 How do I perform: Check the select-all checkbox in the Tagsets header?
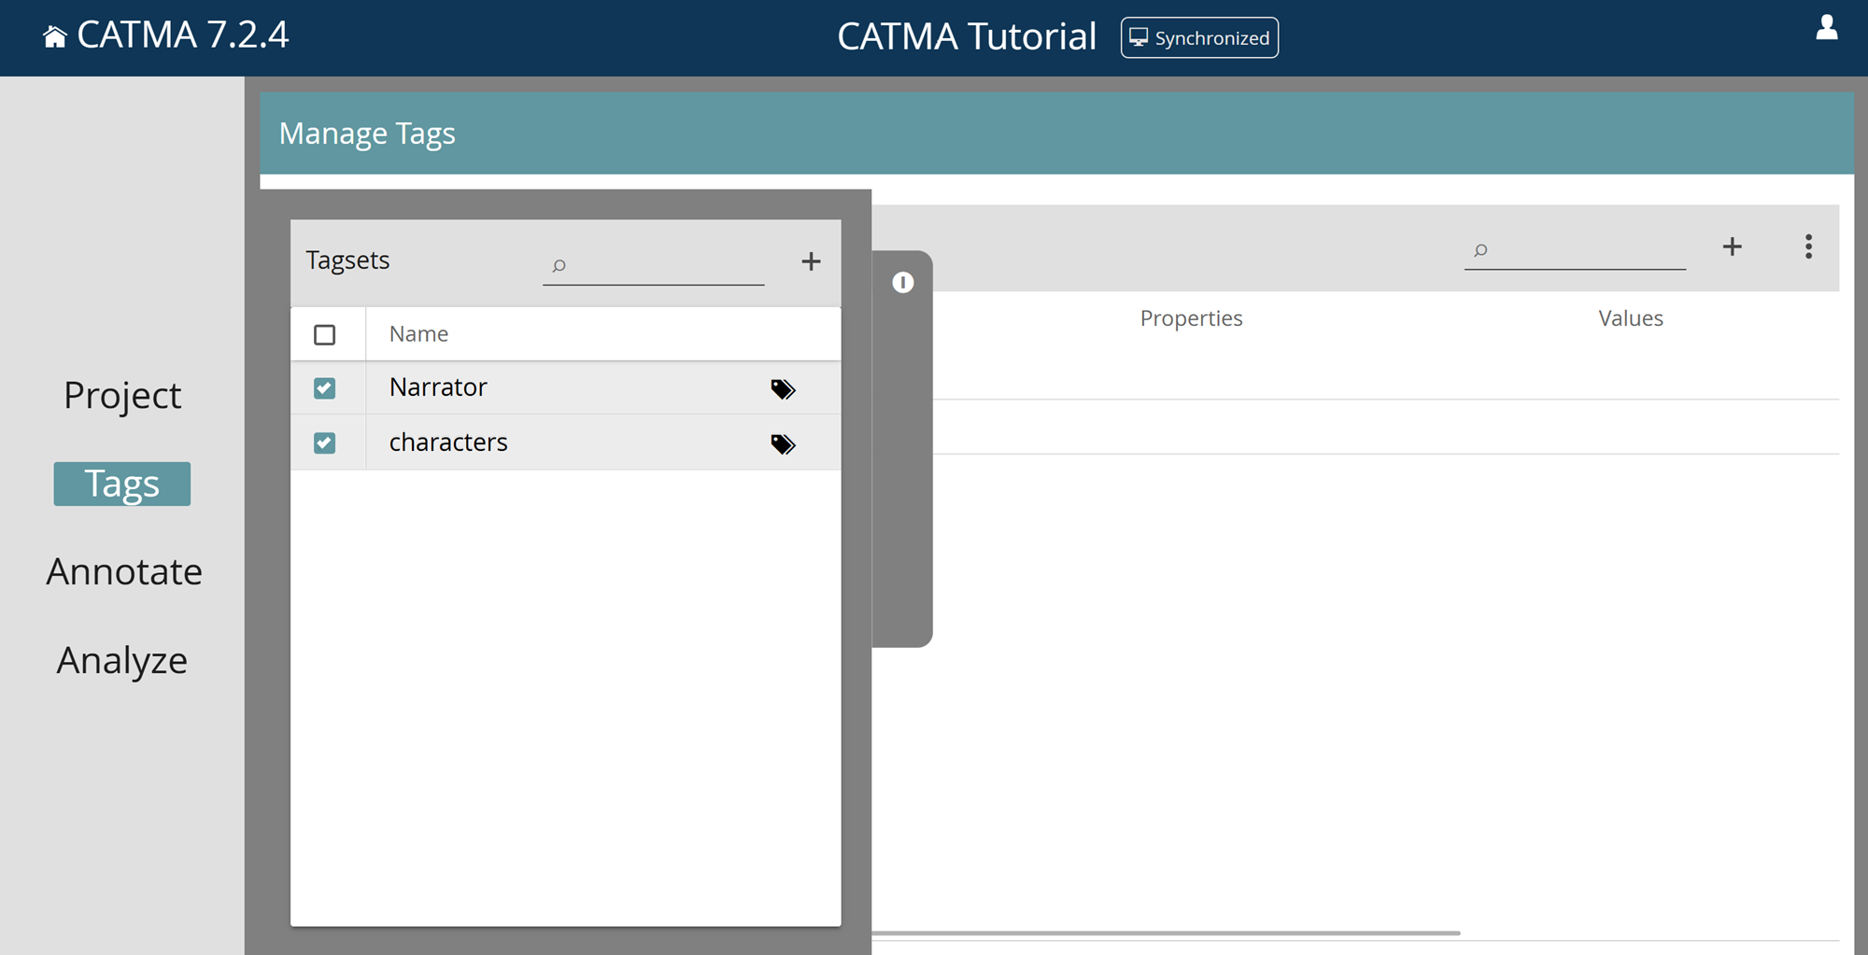coord(327,333)
